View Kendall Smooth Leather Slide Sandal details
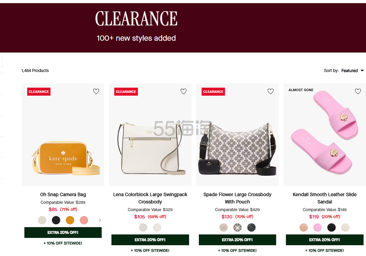 click(325, 198)
